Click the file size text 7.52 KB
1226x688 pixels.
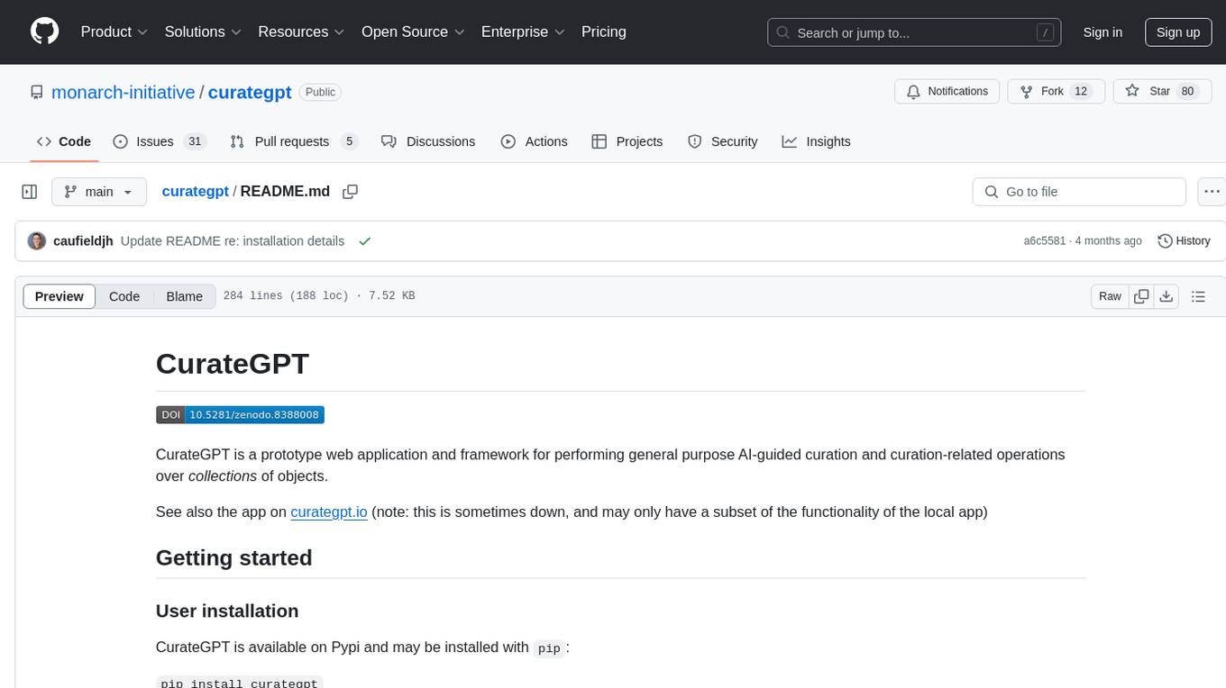tap(392, 296)
